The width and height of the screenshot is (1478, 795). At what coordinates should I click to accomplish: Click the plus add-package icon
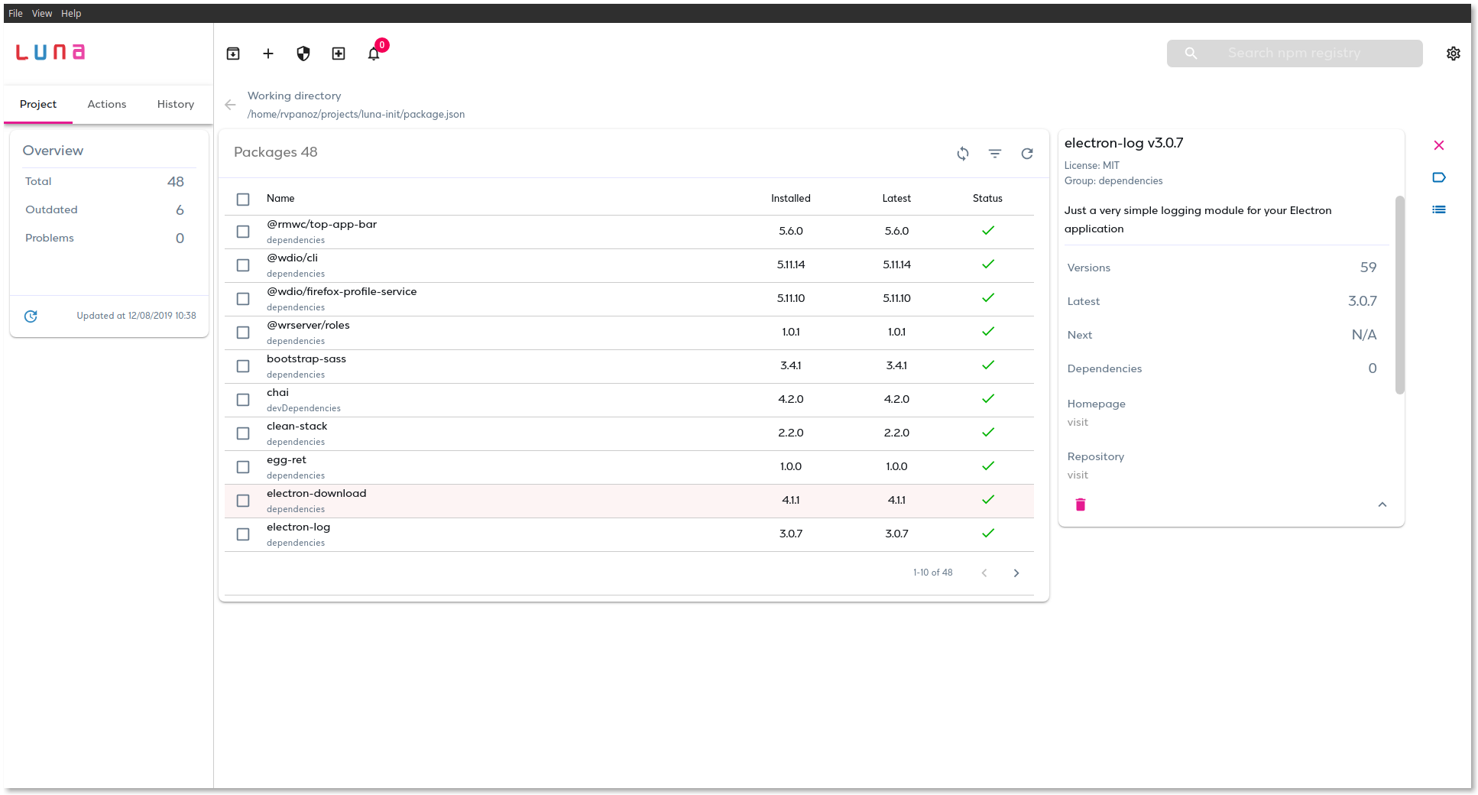click(x=268, y=54)
